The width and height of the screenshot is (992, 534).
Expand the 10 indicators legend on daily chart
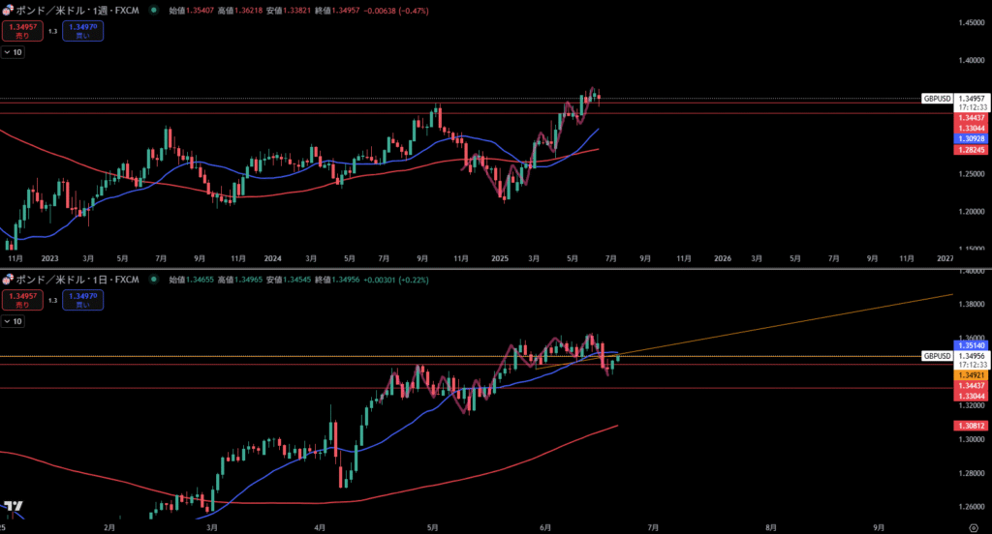click(x=13, y=321)
